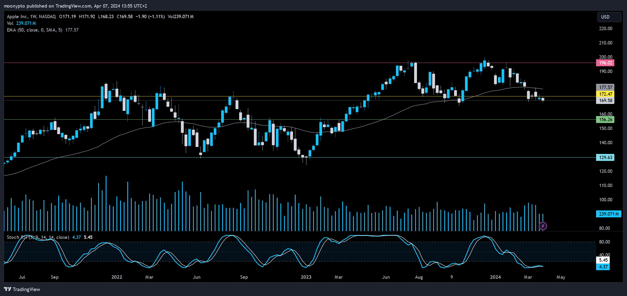Screen dimensions: 627x296
Task: Click the 177.57 EMA price label
Action: click(x=605, y=87)
